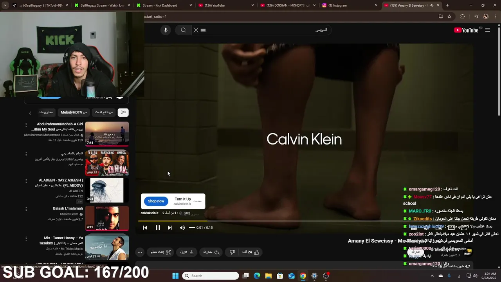Image resolution: width=501 pixels, height=282 pixels.
Task: Open Task View from the taskbar
Action: coord(246,276)
